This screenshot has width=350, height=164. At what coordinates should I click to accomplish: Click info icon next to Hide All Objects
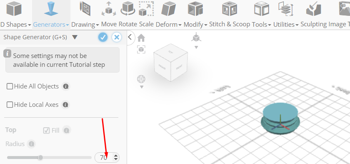[x=65, y=86]
